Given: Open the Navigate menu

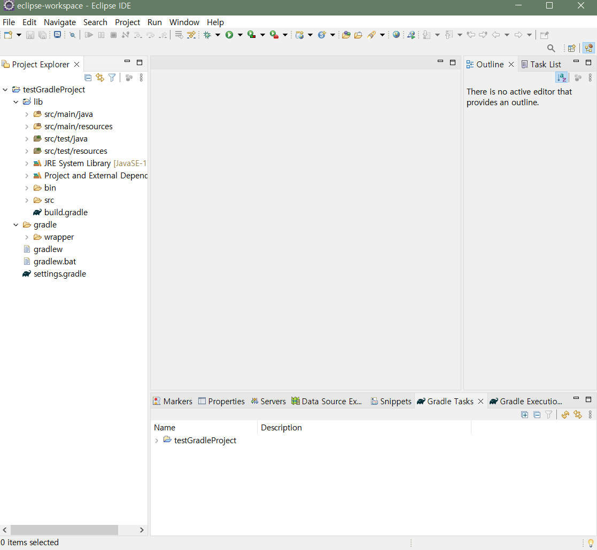Looking at the screenshot, I should [60, 22].
